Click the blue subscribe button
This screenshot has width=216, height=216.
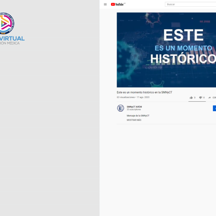point(214,108)
